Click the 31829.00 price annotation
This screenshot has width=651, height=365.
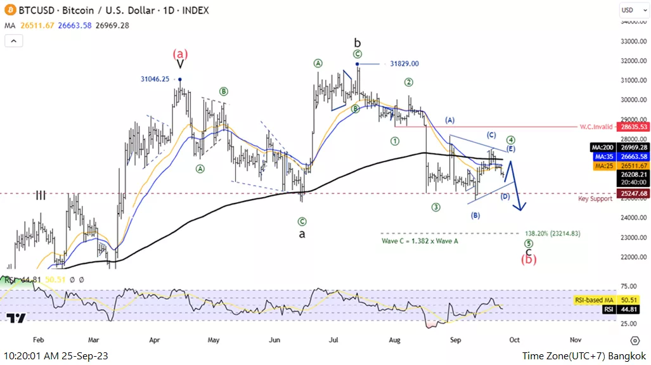tap(404, 63)
